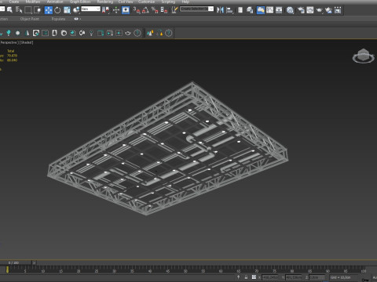Toggle the Ribbon display icon

tap(261, 10)
